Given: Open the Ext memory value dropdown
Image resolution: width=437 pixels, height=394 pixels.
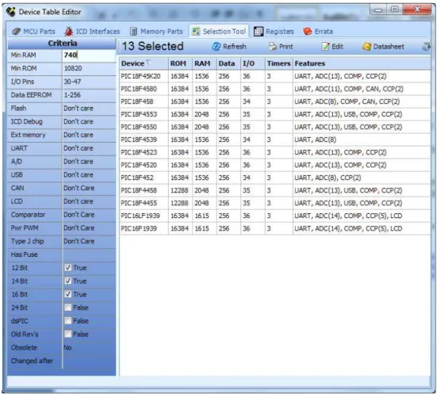Looking at the screenshot, I should tap(89, 135).
